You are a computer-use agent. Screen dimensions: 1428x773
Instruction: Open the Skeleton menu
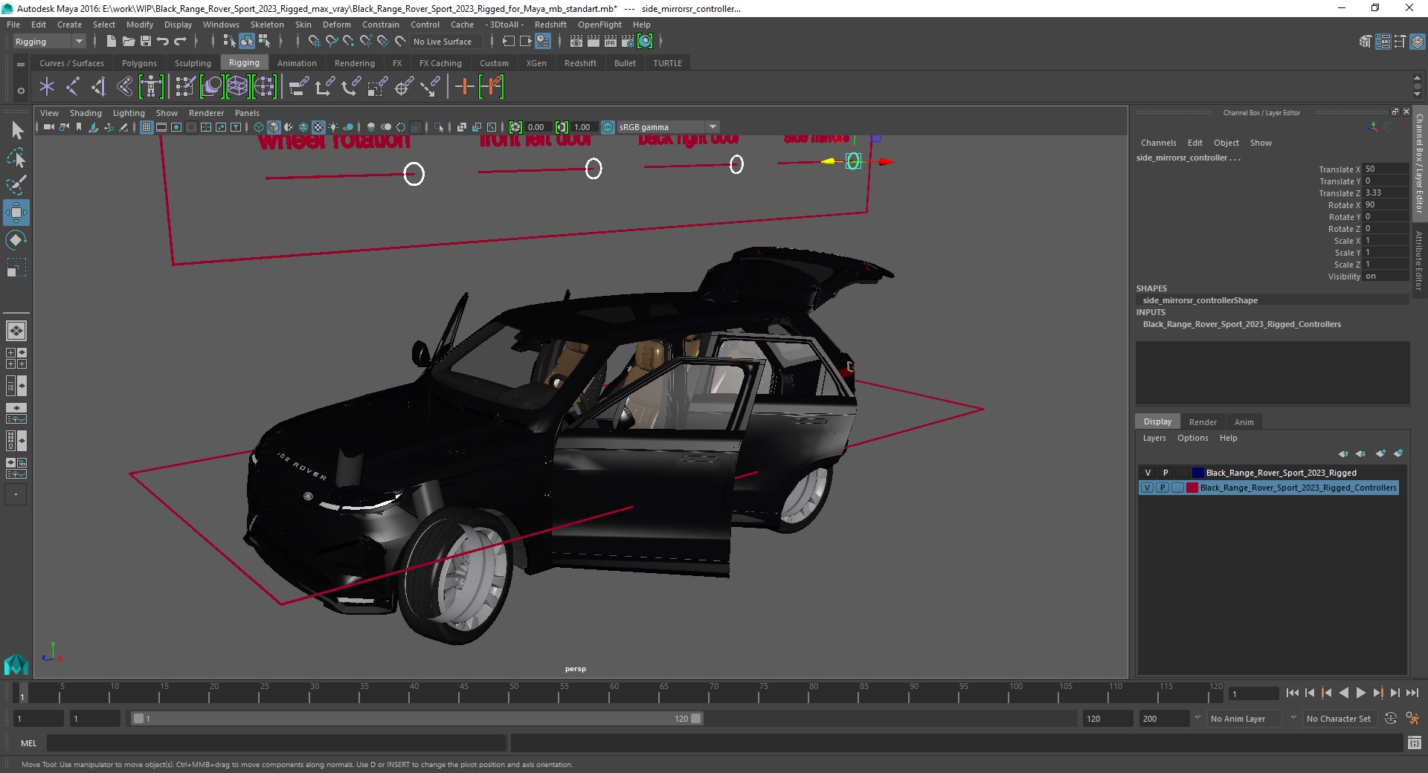point(267,25)
